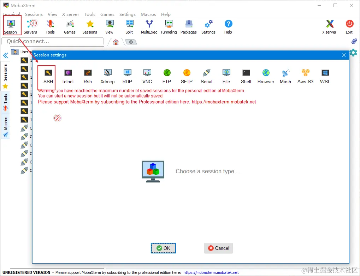
Task: Open the Games menu
Action: point(107,14)
